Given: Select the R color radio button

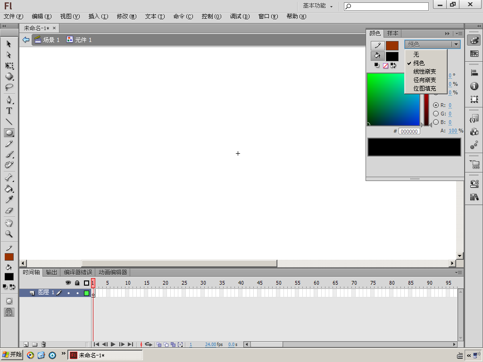Looking at the screenshot, I should (435, 105).
